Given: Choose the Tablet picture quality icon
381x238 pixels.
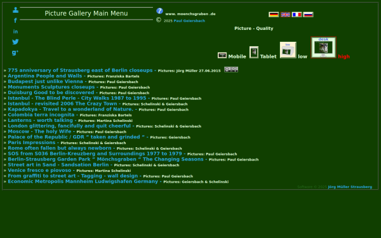Looking at the screenshot, I should click(x=254, y=53).
